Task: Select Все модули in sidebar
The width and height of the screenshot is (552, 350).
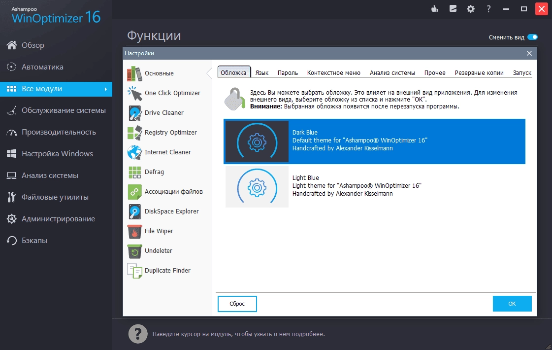Action: [x=56, y=89]
